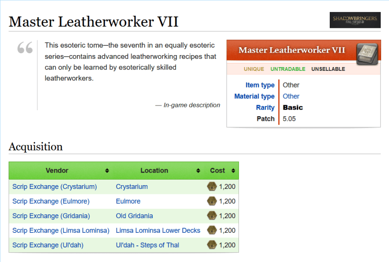
Task: Click the In-game description caption
Action: pos(188,105)
